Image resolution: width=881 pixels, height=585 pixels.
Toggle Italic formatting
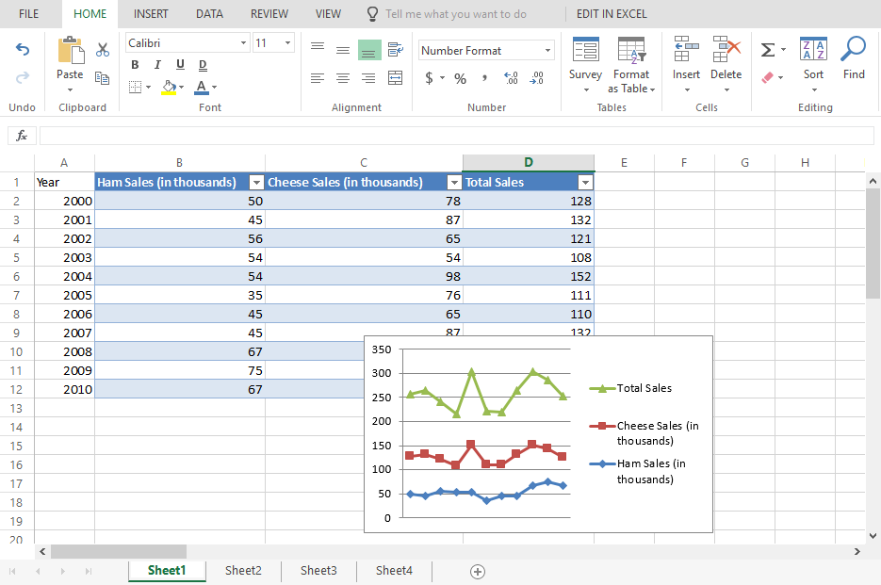pos(156,65)
